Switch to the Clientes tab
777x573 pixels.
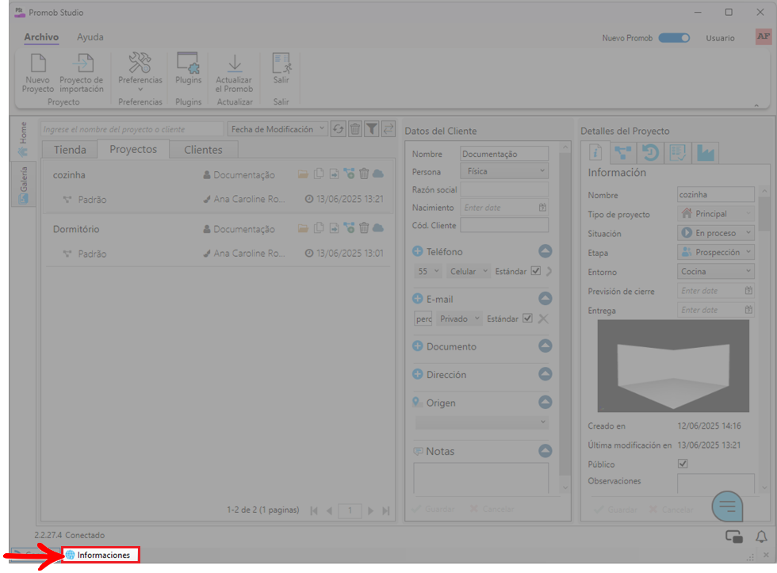[203, 150]
